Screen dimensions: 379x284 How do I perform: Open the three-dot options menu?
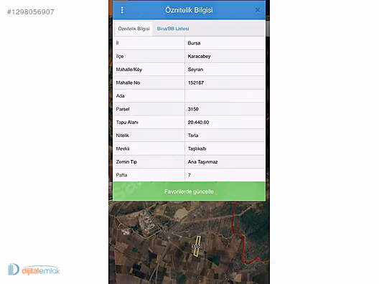(x=122, y=10)
